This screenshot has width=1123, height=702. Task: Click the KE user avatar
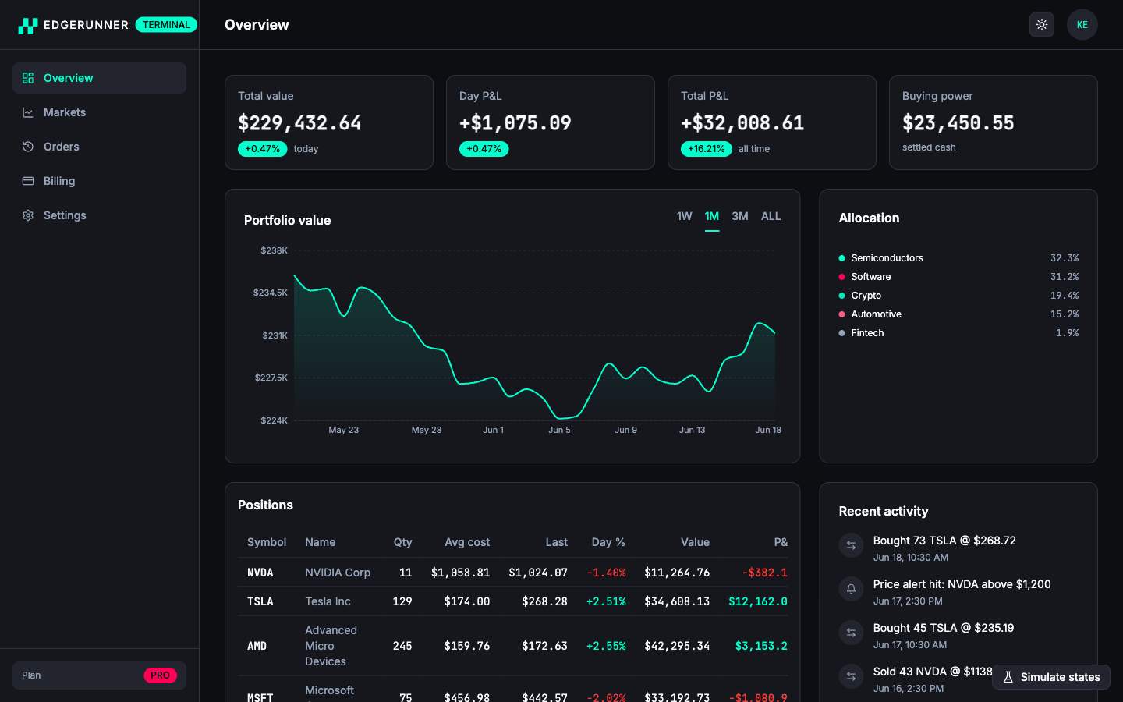coord(1082,25)
